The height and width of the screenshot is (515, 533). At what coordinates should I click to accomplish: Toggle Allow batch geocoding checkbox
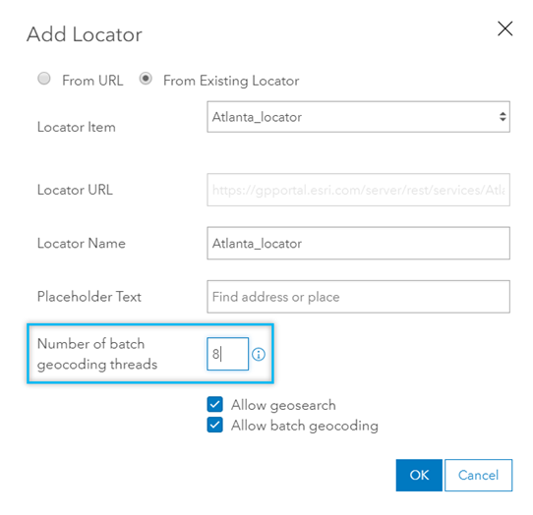point(214,425)
